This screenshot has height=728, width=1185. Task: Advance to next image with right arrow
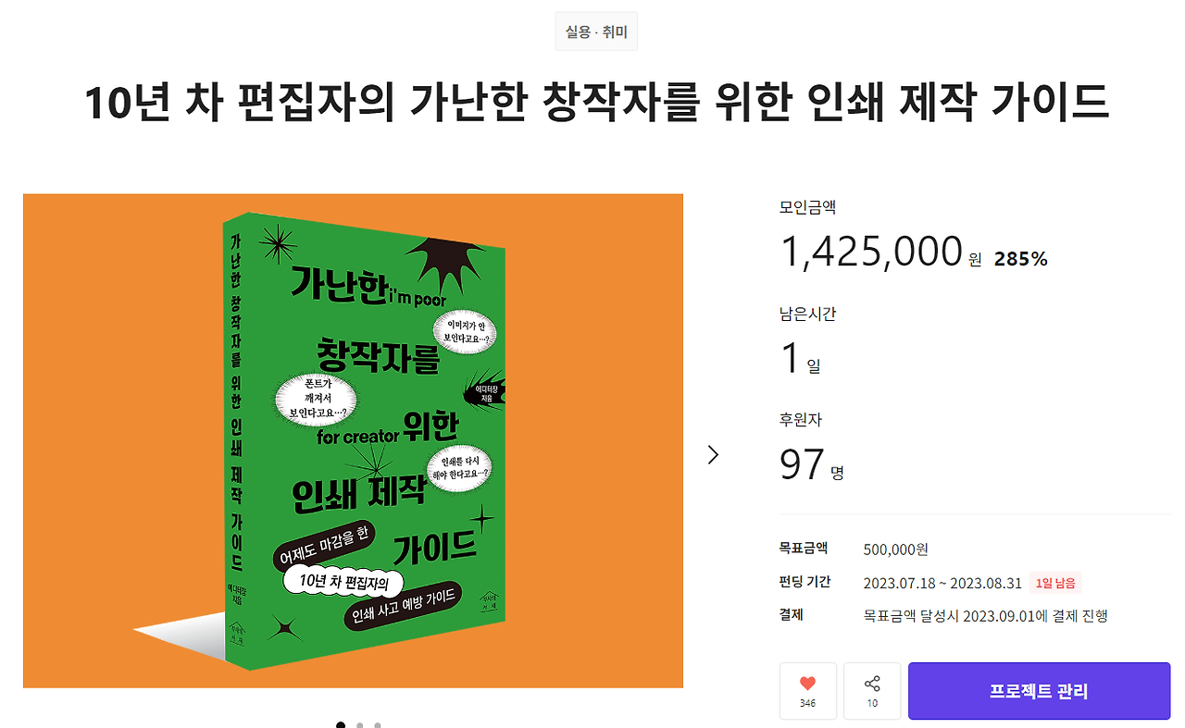click(x=713, y=454)
